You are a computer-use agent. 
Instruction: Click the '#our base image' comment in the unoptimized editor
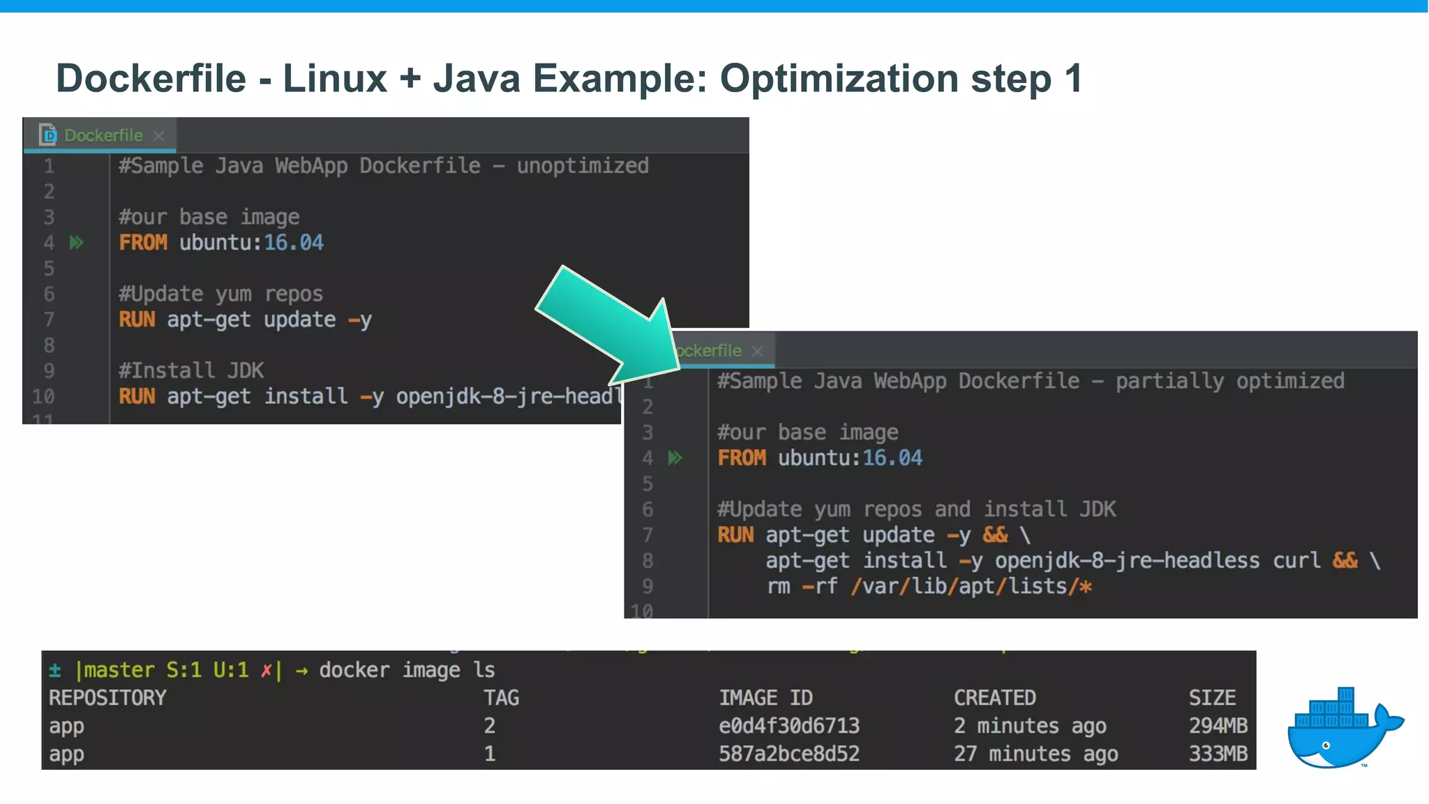point(209,217)
